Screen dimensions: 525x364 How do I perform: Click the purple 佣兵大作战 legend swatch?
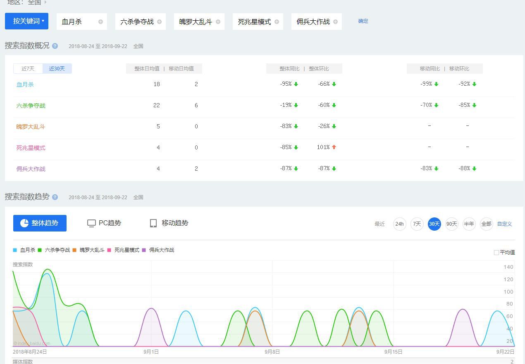click(144, 250)
